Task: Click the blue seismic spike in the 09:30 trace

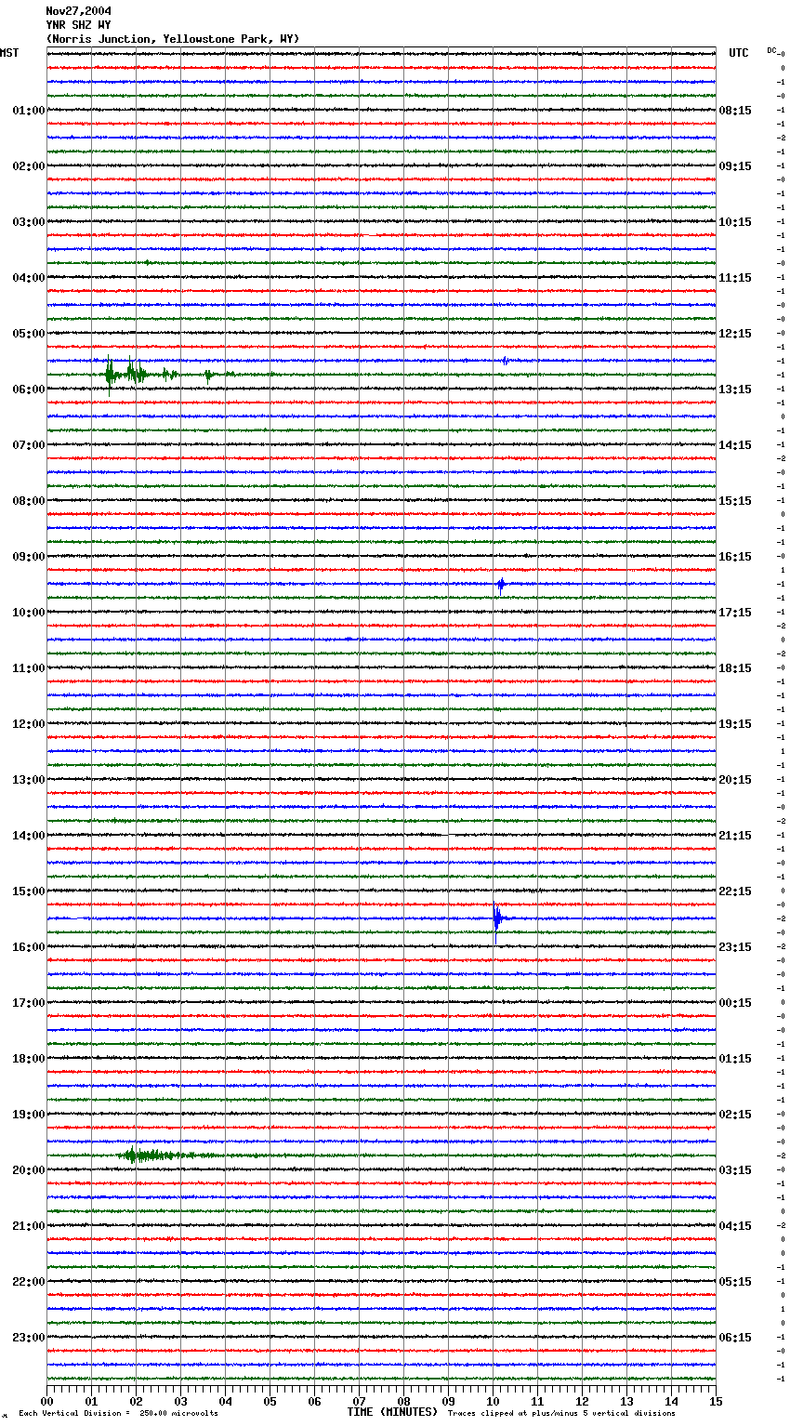Action: point(501,585)
